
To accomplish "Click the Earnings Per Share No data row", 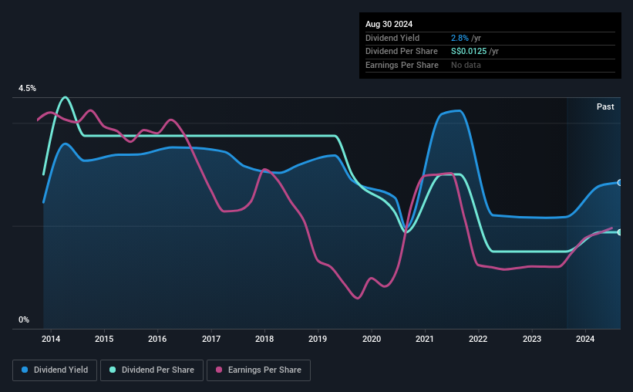I will coord(490,65).
